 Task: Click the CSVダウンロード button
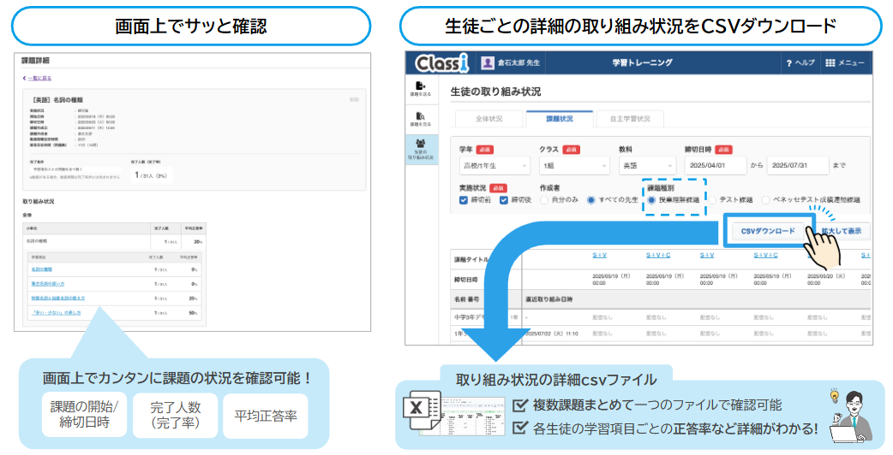[x=768, y=231]
